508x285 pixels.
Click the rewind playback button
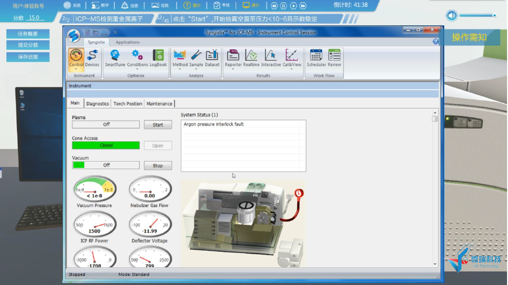point(274,5)
